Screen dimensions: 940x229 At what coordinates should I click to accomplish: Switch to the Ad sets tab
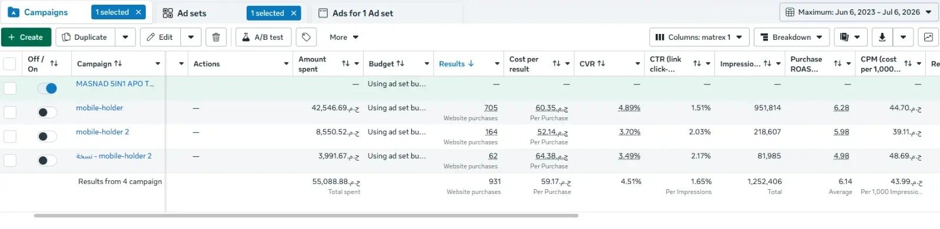click(192, 13)
